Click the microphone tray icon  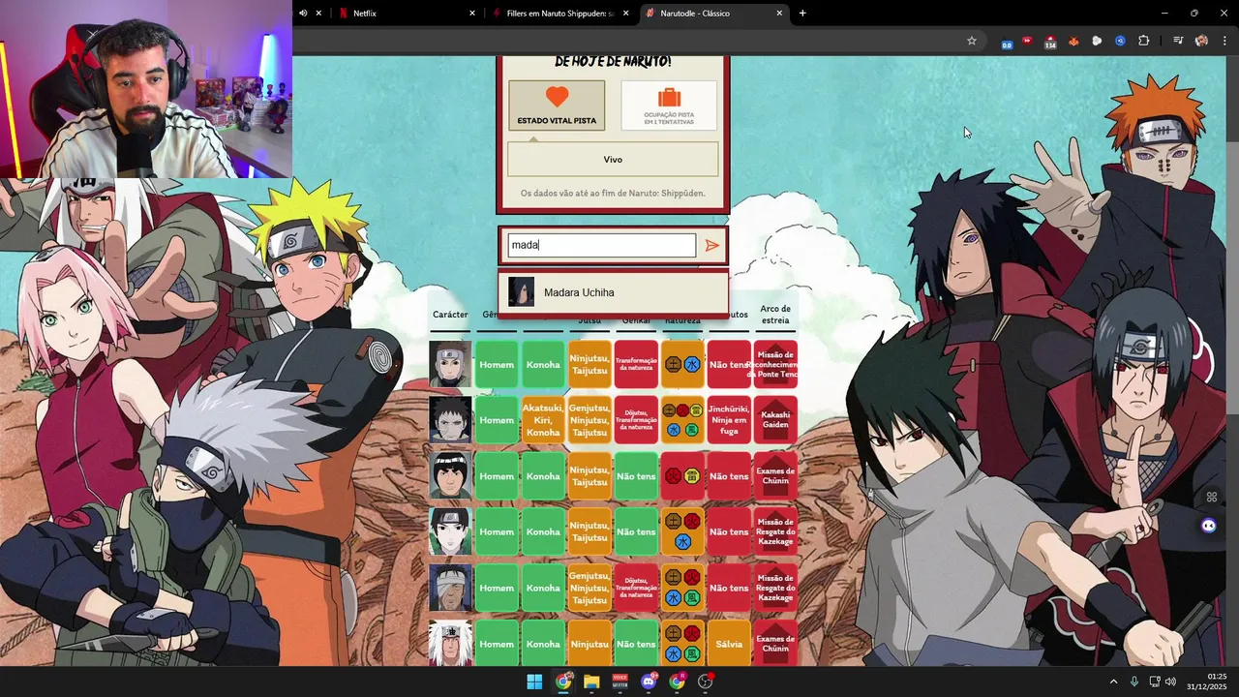coord(1134,682)
